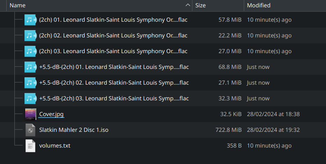
Task: Click the text document icon for volumes.txt
Action: point(30,146)
